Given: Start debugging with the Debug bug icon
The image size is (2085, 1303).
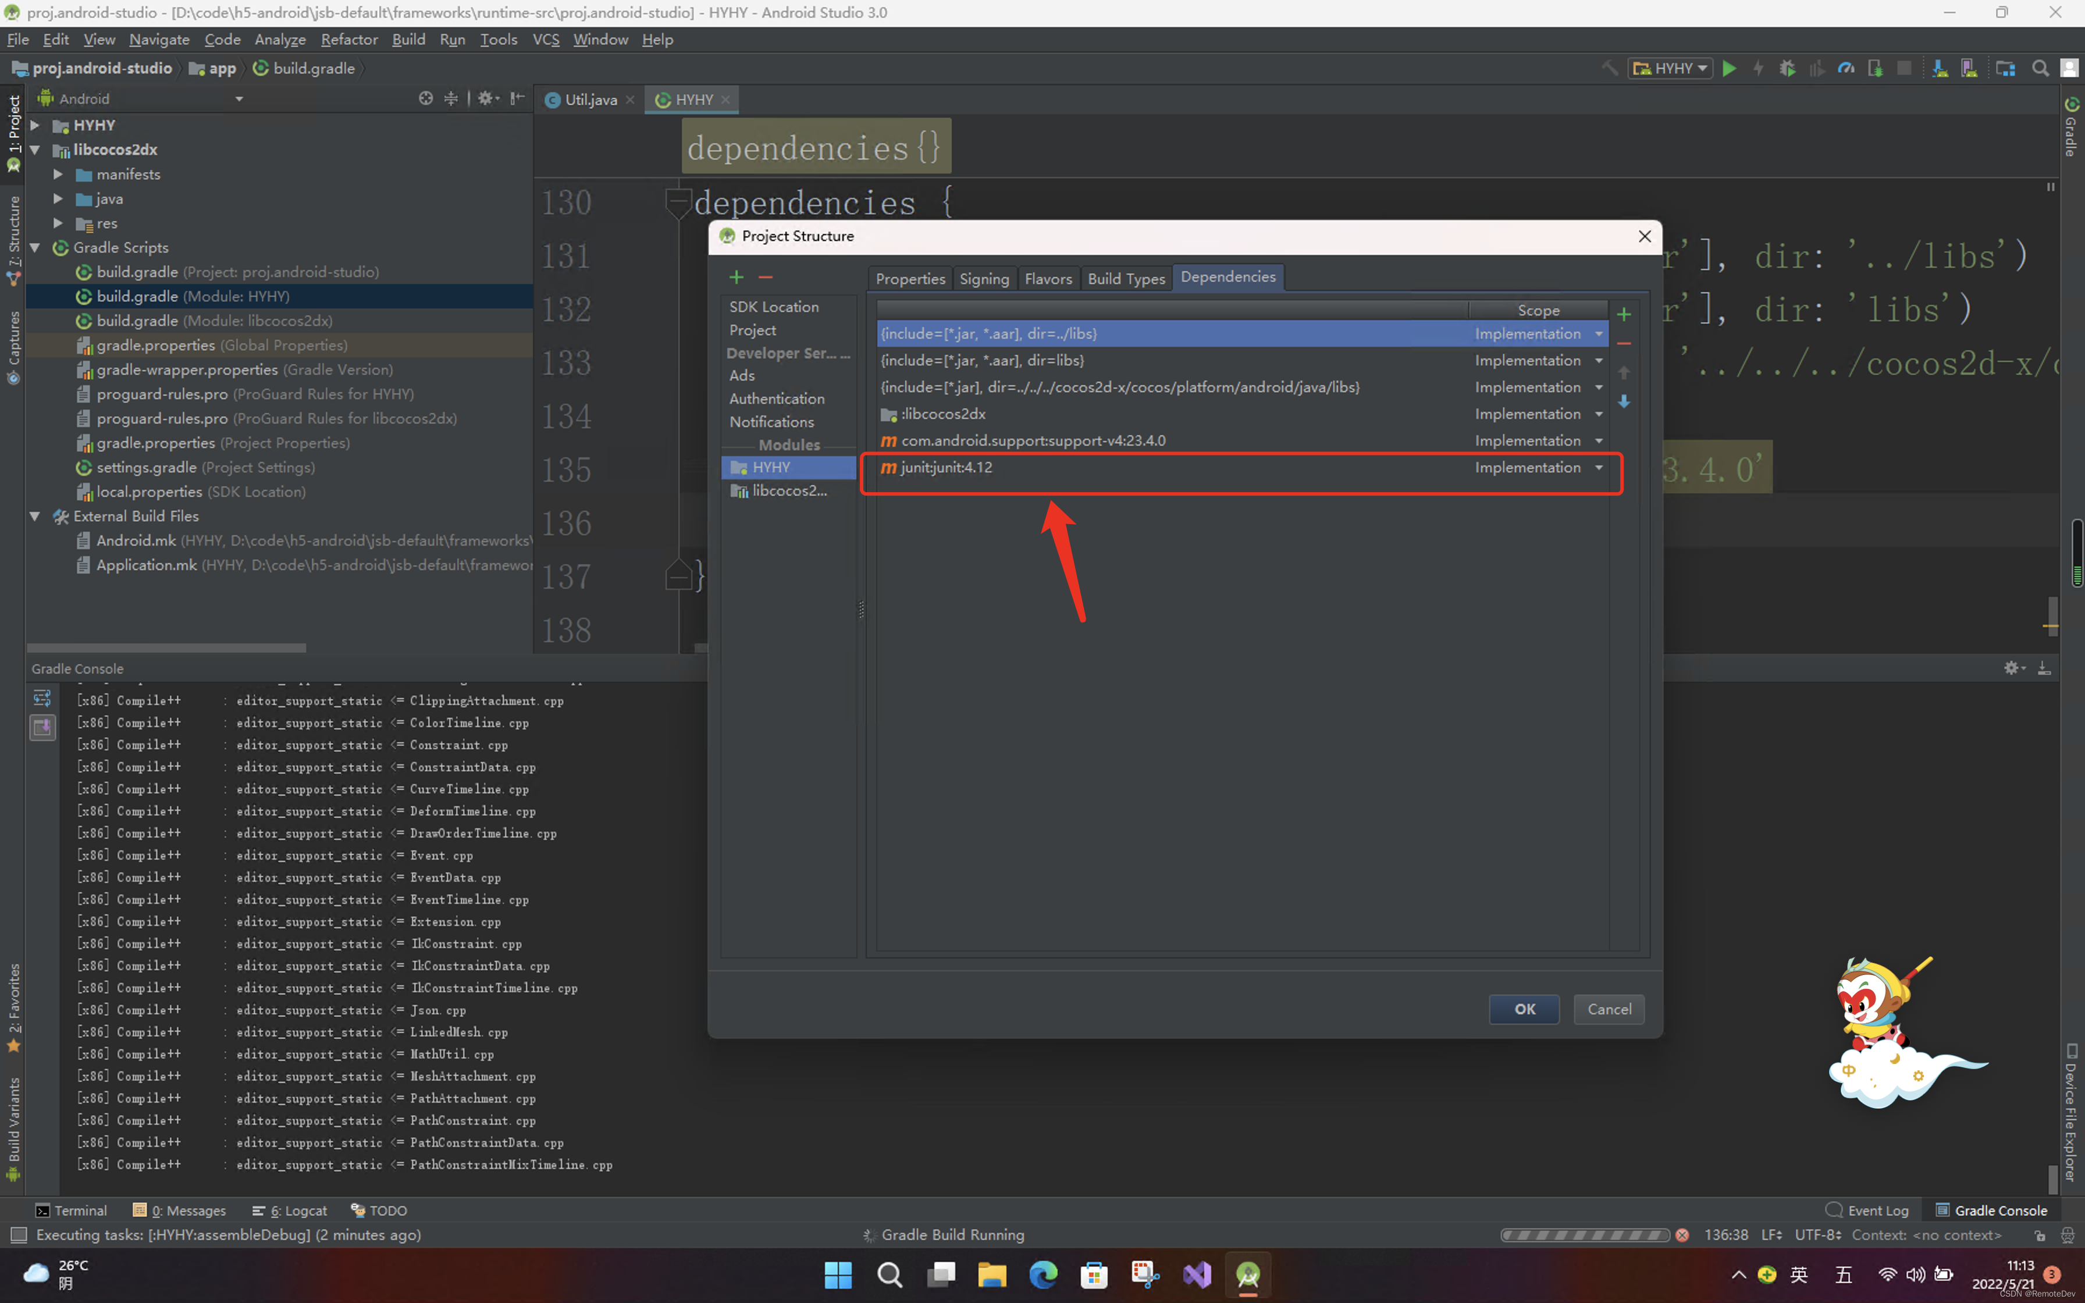Looking at the screenshot, I should (1788, 68).
